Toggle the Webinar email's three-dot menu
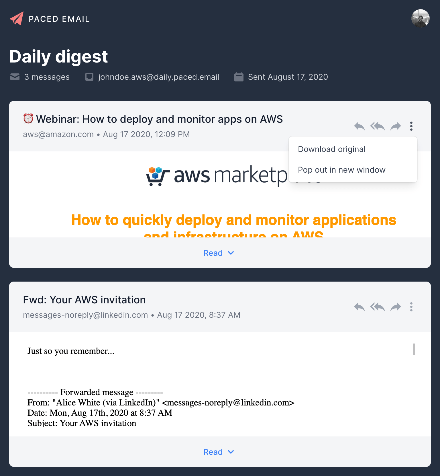Viewport: 440px width, 476px height. [411, 126]
